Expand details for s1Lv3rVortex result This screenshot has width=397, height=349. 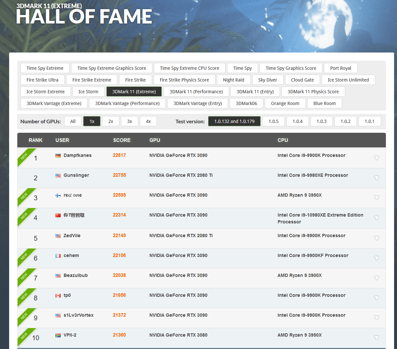(x=376, y=318)
